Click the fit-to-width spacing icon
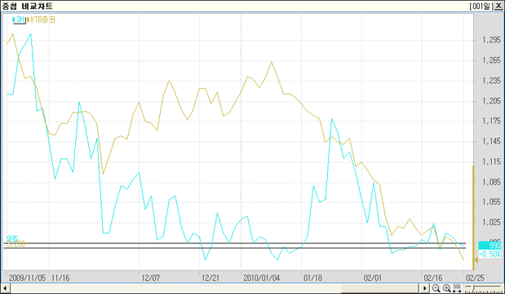The height and width of the screenshot is (294, 505). coord(457,288)
